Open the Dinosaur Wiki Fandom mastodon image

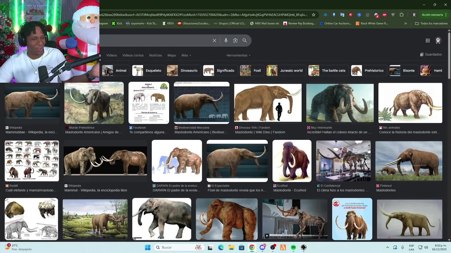tap(268, 103)
